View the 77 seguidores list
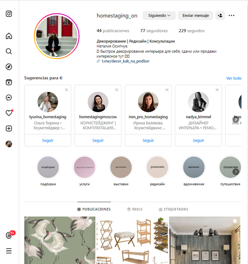This screenshot has height=264, width=248. (154, 31)
